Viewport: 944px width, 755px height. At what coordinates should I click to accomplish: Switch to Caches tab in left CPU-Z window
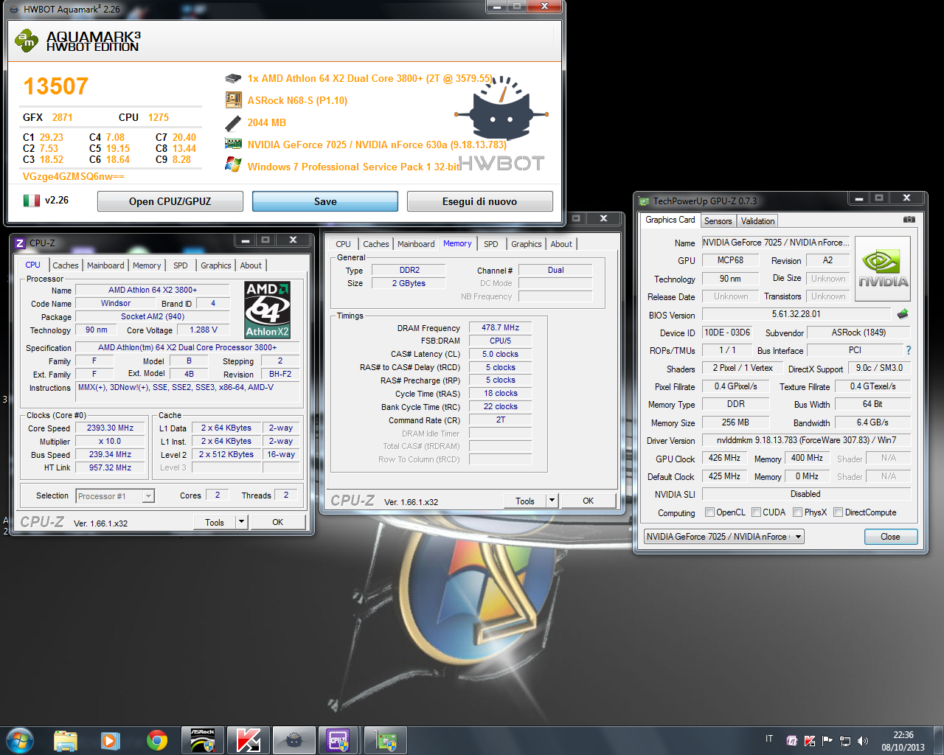pos(65,265)
